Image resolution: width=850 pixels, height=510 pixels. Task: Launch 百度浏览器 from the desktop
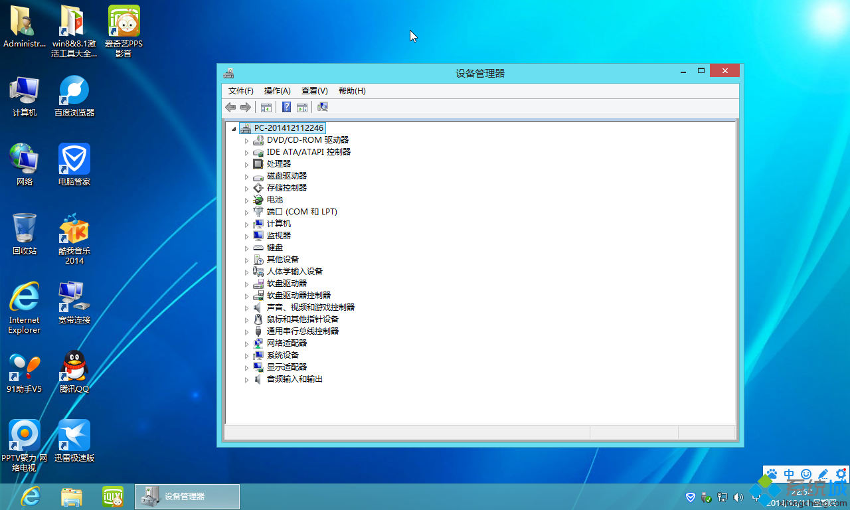pos(74,96)
